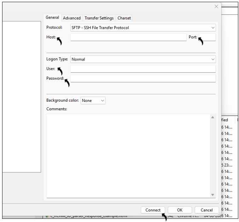Click the Connect button

click(153, 210)
